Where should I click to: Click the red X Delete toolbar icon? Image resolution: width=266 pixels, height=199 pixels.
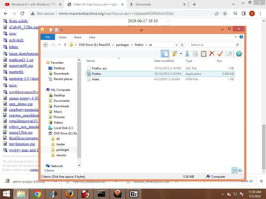pyautogui.click(x=212, y=54)
